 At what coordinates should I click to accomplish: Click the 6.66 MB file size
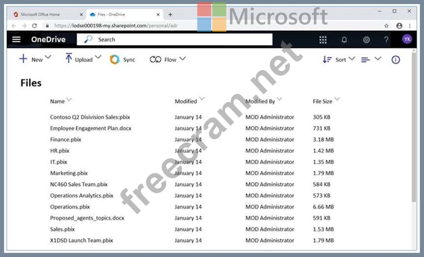coord(323,207)
